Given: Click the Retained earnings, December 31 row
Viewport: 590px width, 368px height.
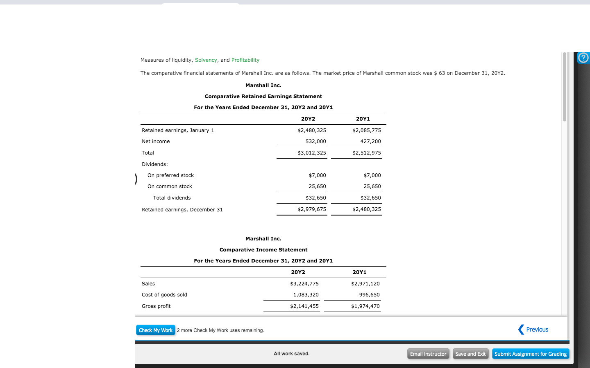Looking at the screenshot, I should pos(182,209).
